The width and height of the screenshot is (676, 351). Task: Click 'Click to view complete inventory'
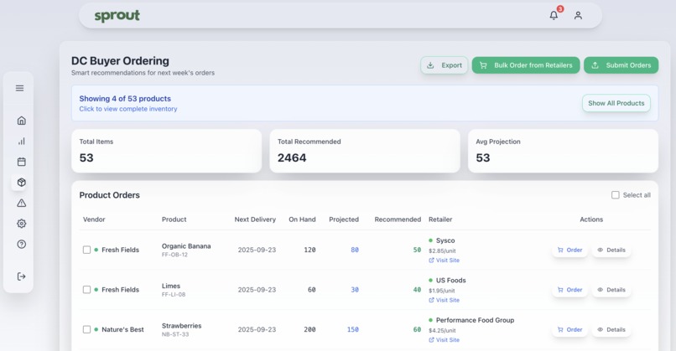pos(128,109)
